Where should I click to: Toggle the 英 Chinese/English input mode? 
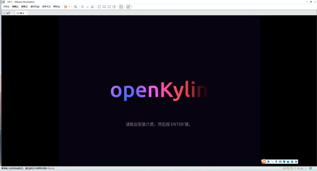tap(268, 162)
